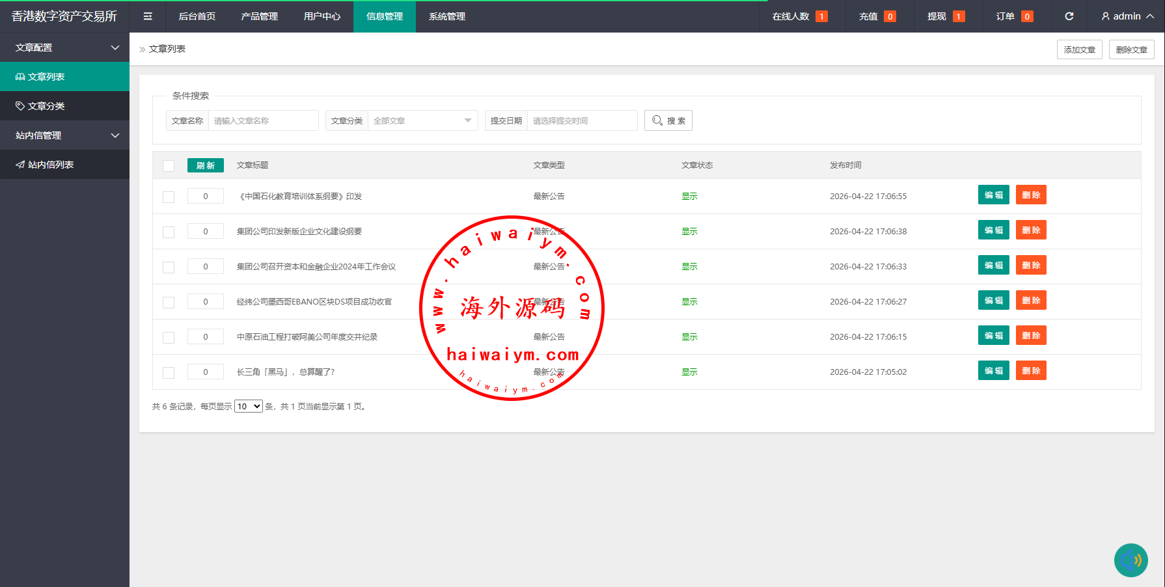Open the per-page records count dropdown
Screen dimensions: 1165x587
pos(249,406)
